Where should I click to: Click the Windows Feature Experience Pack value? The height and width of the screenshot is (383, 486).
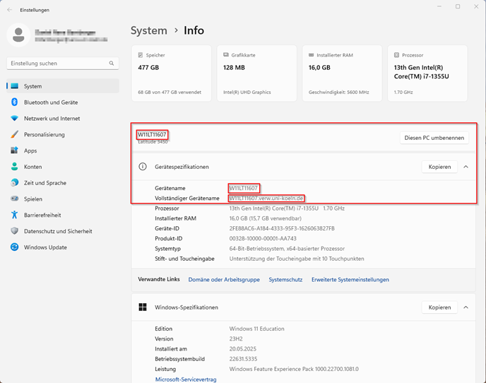(x=294, y=369)
